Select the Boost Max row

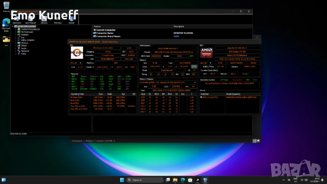tap(103, 103)
